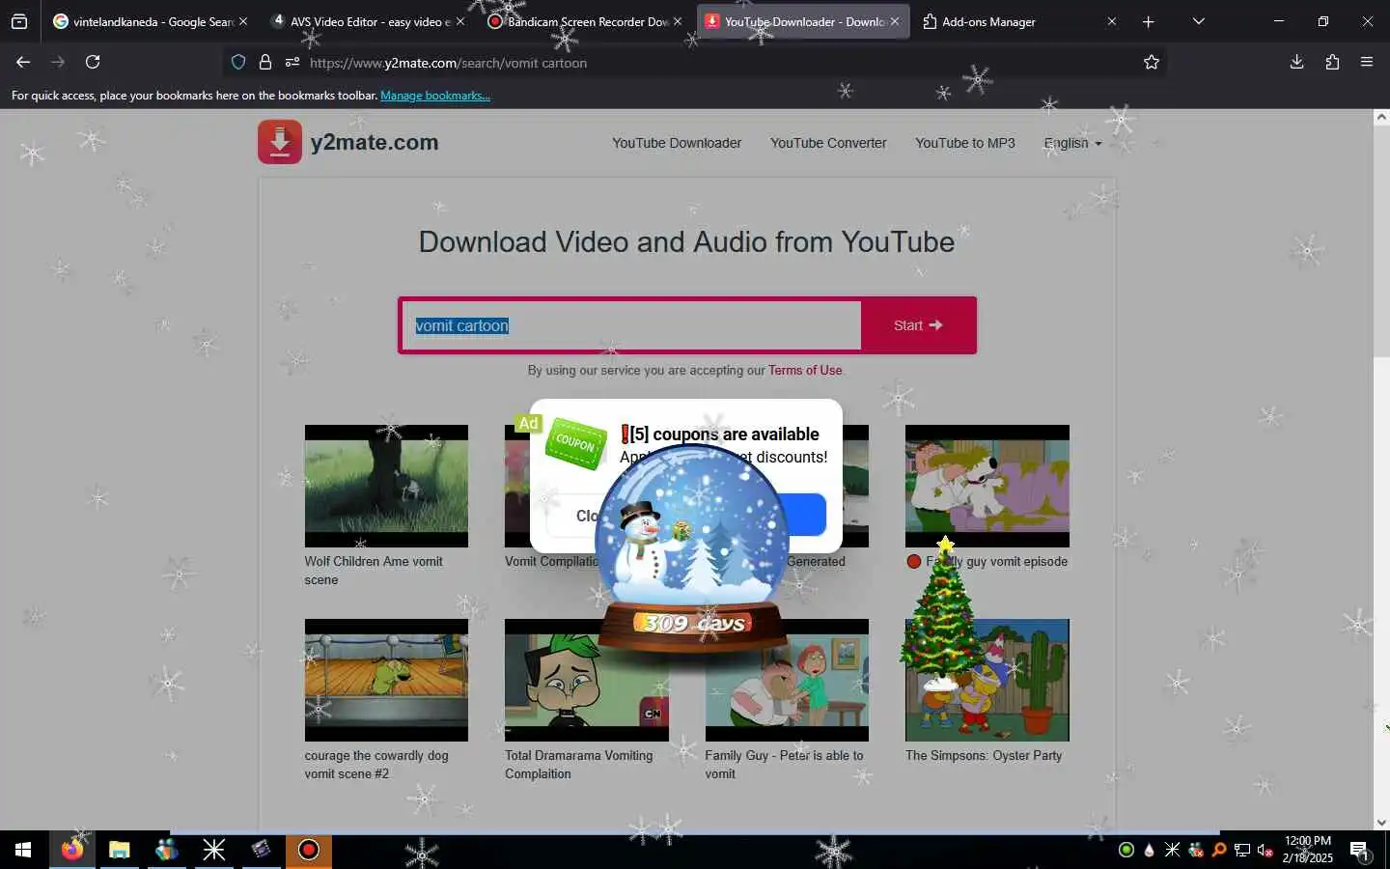Open Firefox from the taskbar
Image resolution: width=1390 pixels, height=869 pixels.
click(72, 850)
